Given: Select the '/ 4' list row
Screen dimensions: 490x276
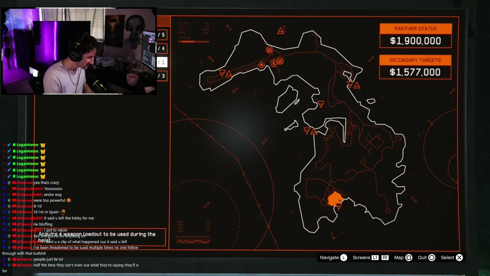Looking at the screenshot, I should [162, 49].
